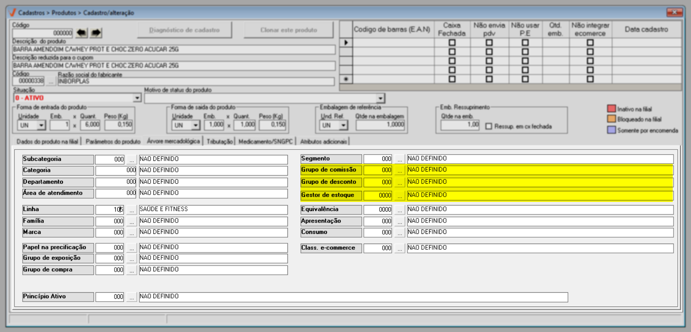
Task: Click the Clonar este produto button
Action: coord(288,30)
